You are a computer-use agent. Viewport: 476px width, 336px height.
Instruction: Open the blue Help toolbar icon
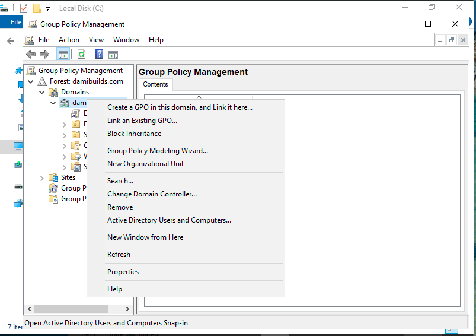tap(99, 55)
